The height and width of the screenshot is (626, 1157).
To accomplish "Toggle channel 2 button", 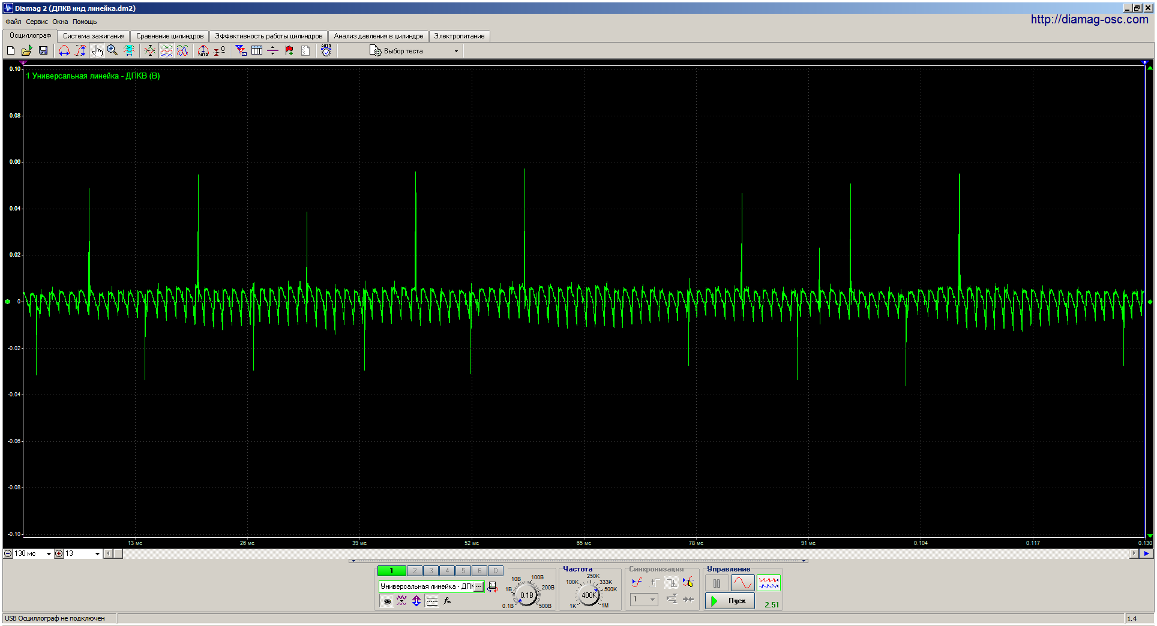I will [x=415, y=571].
